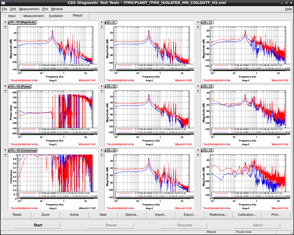Click the H3-> H3 [Magnitude] plot title
Screen dimensions: 294x235
[x=23, y=22]
